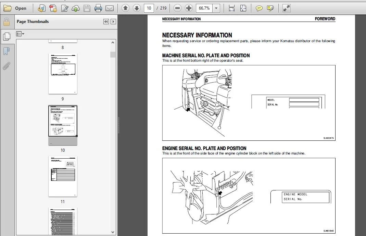Select the highlight text tool

(270, 8)
